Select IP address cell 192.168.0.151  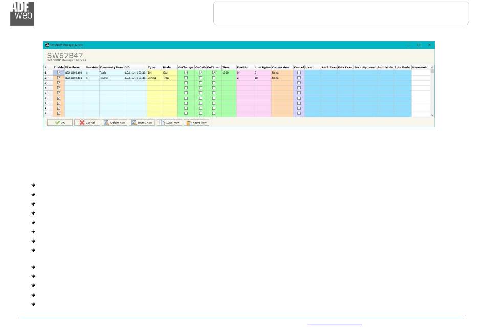click(75, 78)
